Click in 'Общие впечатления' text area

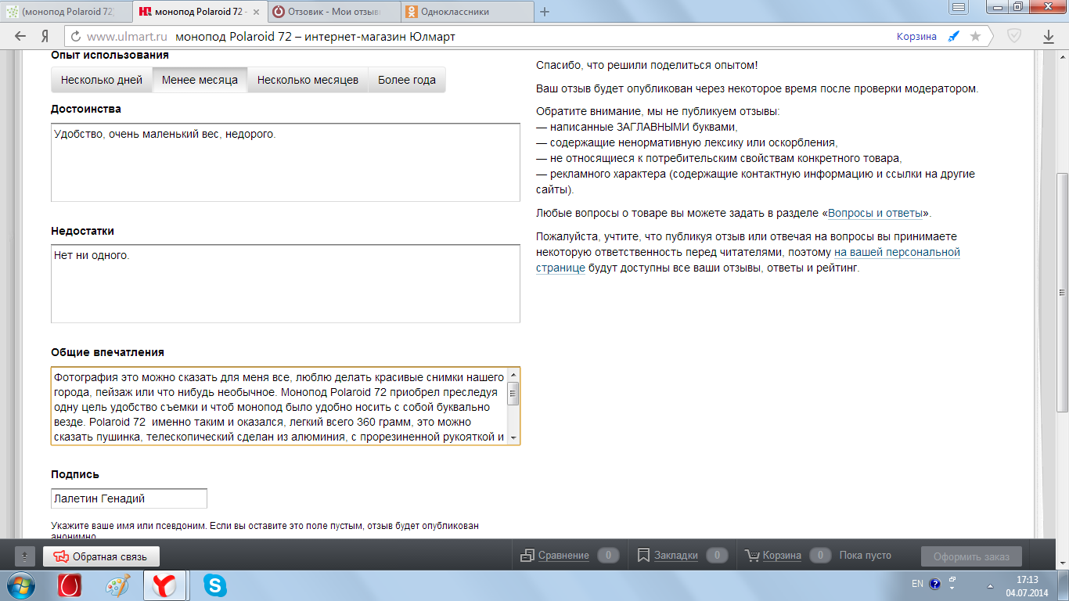coord(279,406)
